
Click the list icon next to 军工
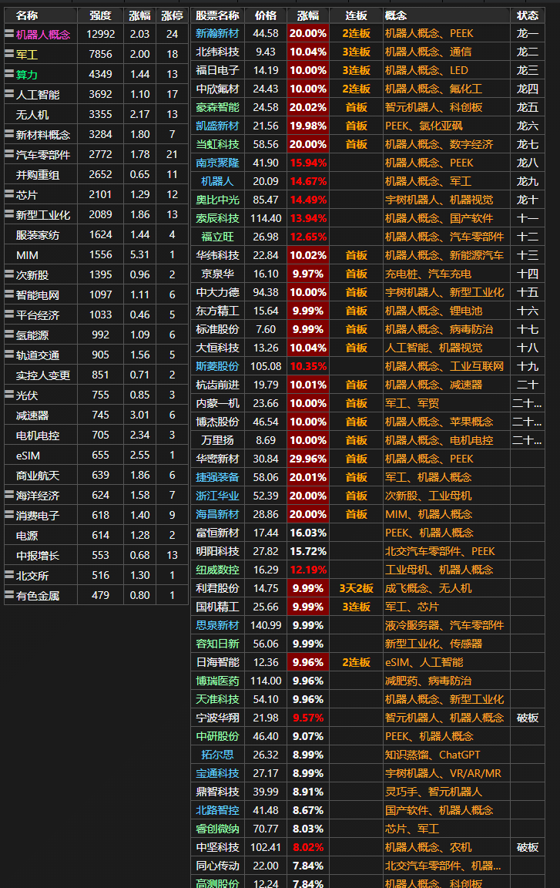[x=9, y=54]
